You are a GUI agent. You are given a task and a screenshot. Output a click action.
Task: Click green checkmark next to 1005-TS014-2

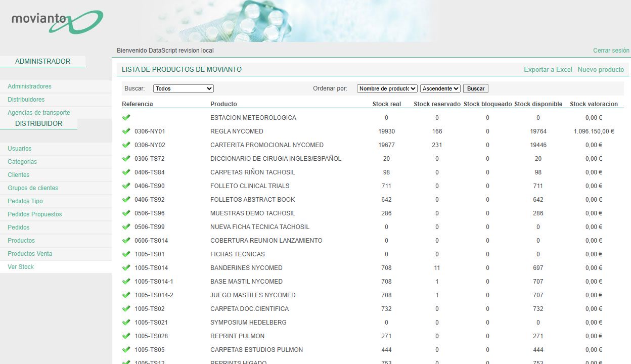(126, 295)
